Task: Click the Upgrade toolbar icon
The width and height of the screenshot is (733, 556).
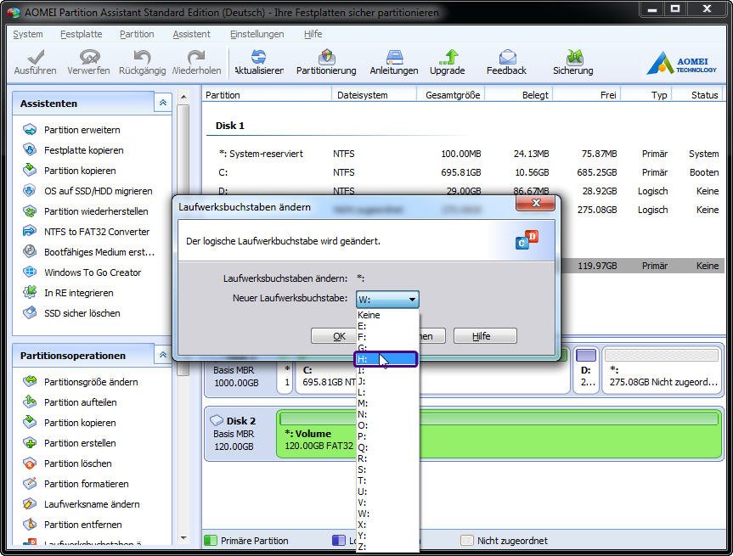Action: pos(448,62)
